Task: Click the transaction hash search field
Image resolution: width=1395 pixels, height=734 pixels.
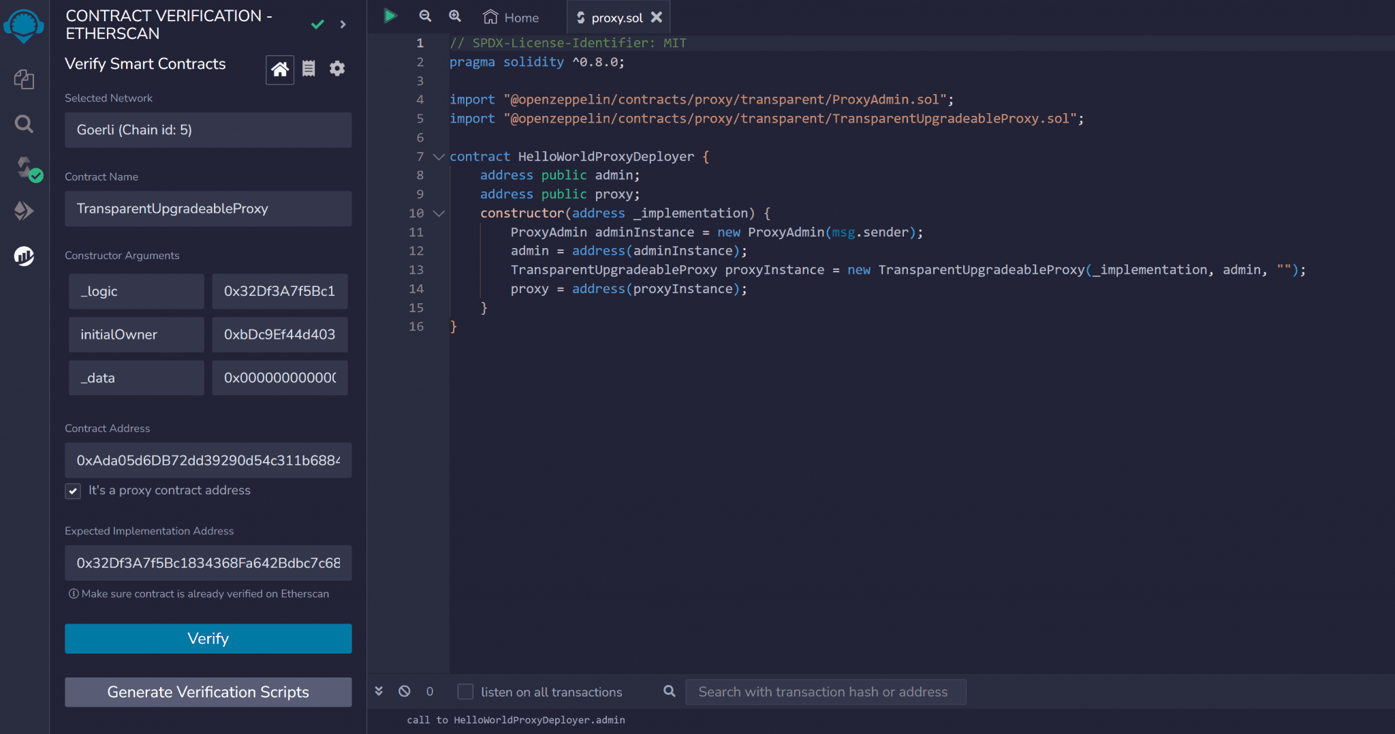Action: pyautogui.click(x=825, y=691)
